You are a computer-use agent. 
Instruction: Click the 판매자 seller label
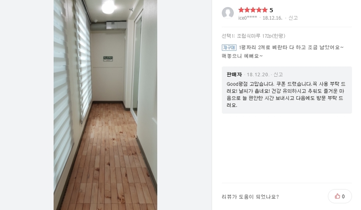point(234,75)
